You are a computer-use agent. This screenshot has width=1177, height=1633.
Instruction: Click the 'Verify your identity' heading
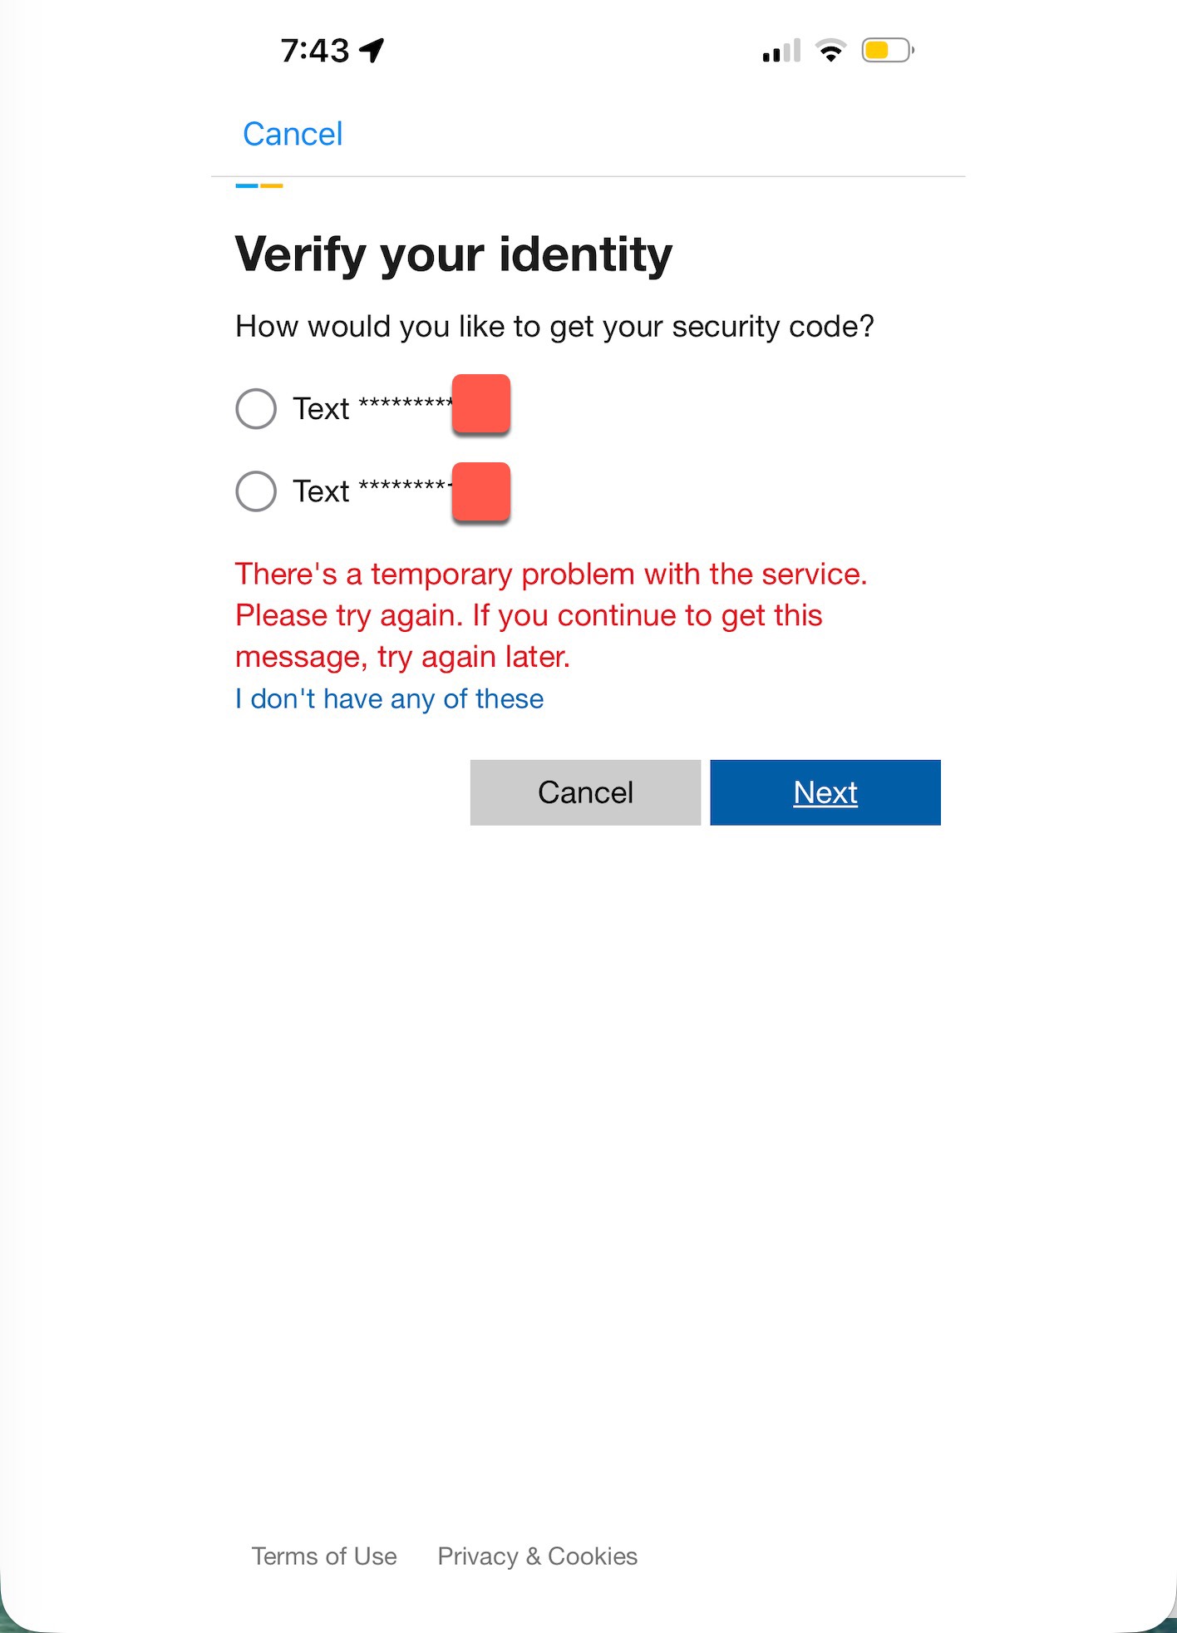click(x=453, y=254)
